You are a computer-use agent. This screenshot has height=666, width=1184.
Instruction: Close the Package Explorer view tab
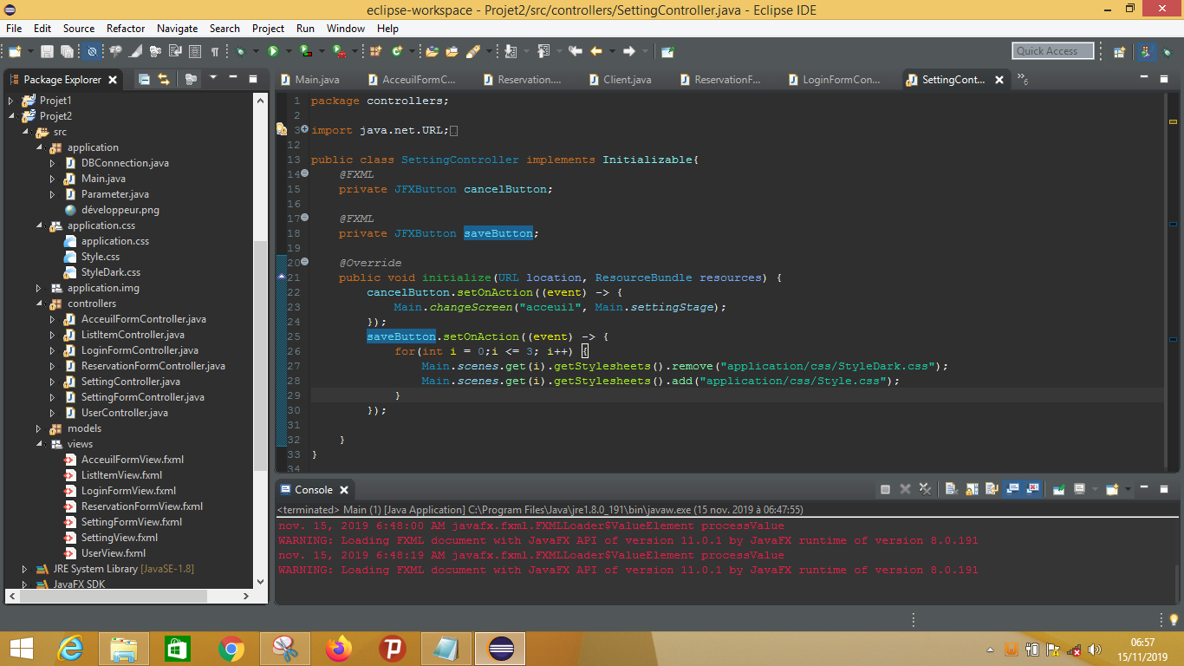[x=113, y=80]
